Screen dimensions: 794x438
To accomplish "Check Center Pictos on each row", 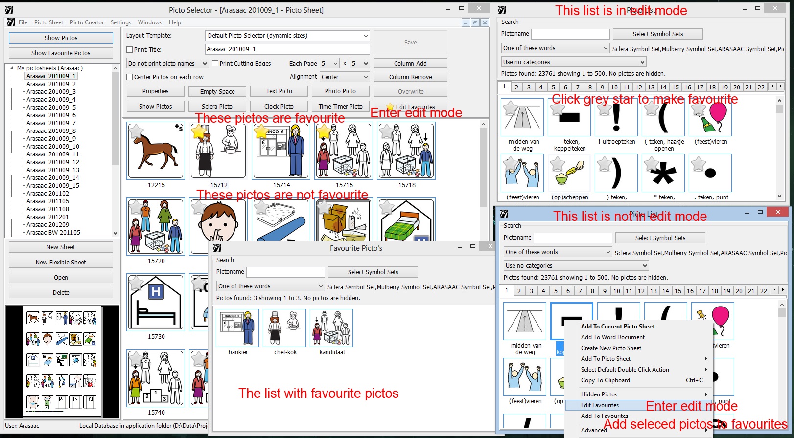I will (x=130, y=77).
